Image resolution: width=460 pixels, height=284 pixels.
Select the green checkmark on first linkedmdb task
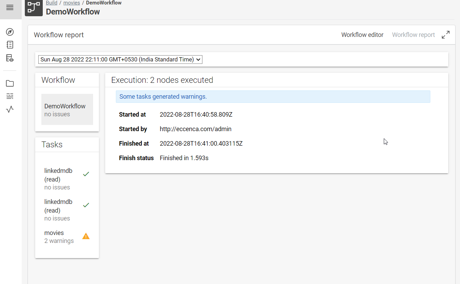(86, 174)
